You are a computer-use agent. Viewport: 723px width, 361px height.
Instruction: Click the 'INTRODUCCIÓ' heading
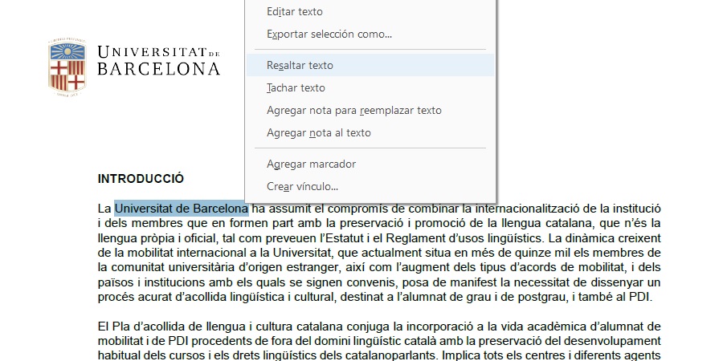point(141,178)
